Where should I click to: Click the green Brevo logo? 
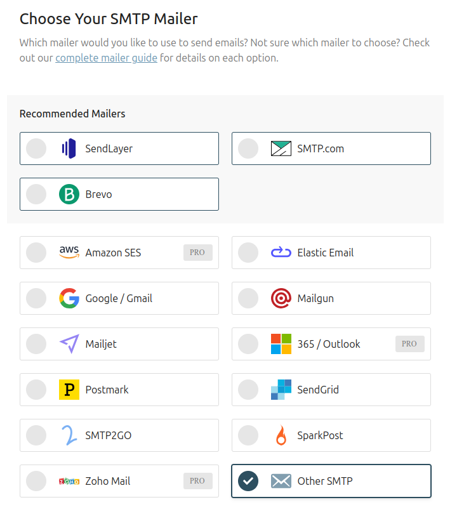[x=69, y=194]
